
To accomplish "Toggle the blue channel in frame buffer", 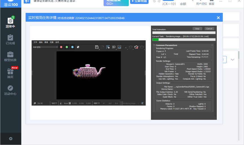I will [x=72, y=47].
